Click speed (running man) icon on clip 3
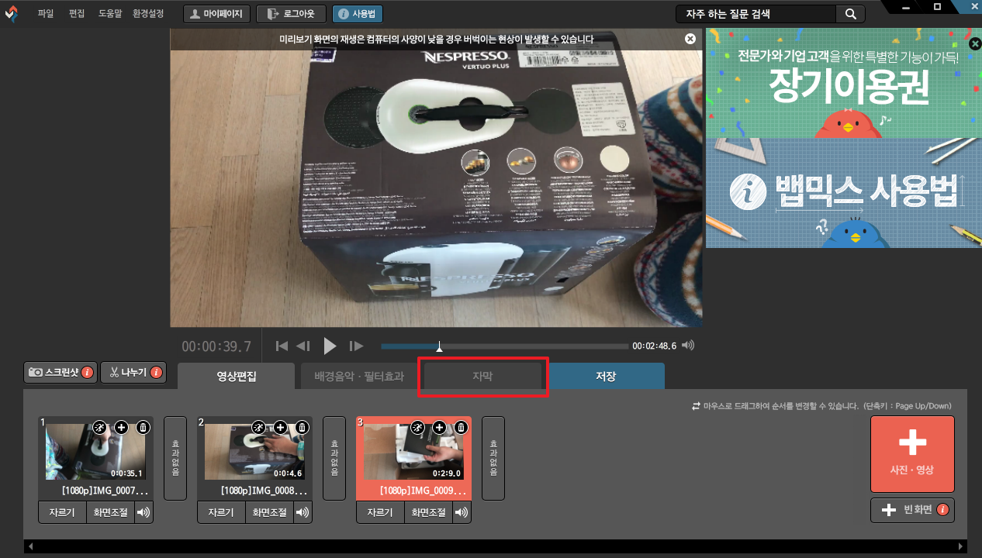The height and width of the screenshot is (558, 982). tap(417, 427)
